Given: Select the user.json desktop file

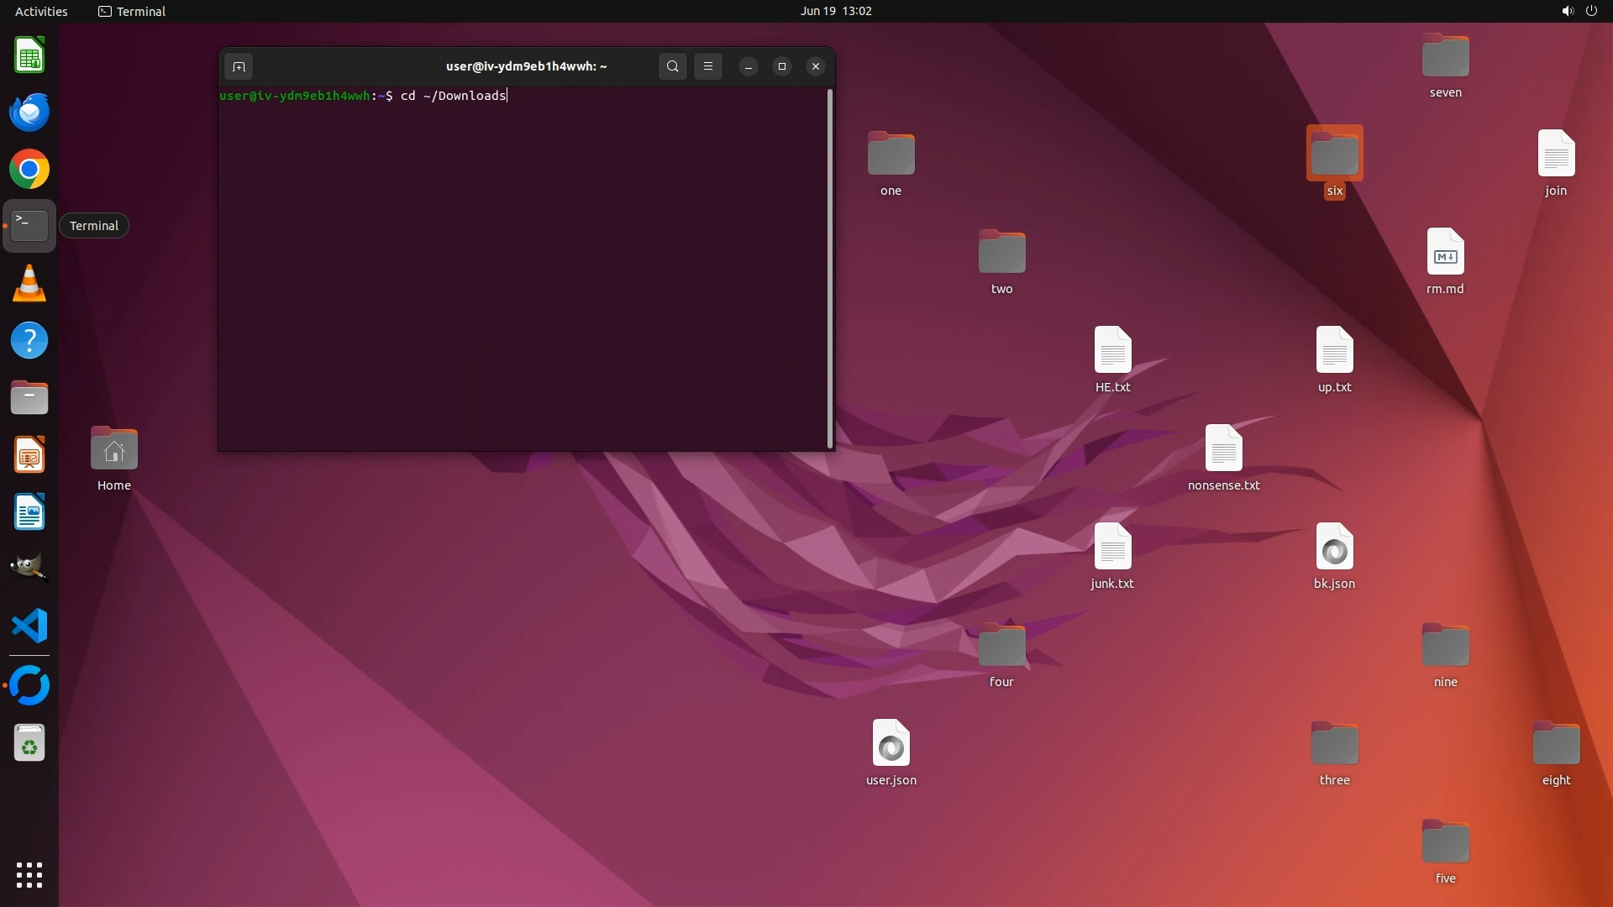Looking at the screenshot, I should coord(891,744).
